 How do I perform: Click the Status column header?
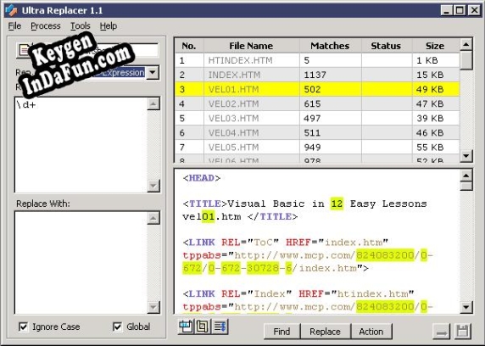[x=386, y=46]
